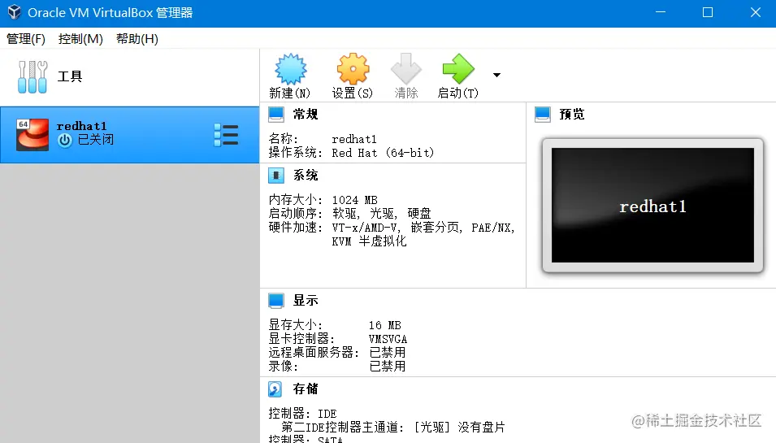The width and height of the screenshot is (776, 443).
Task: Open the 工具 tools icon
Action: 33,76
